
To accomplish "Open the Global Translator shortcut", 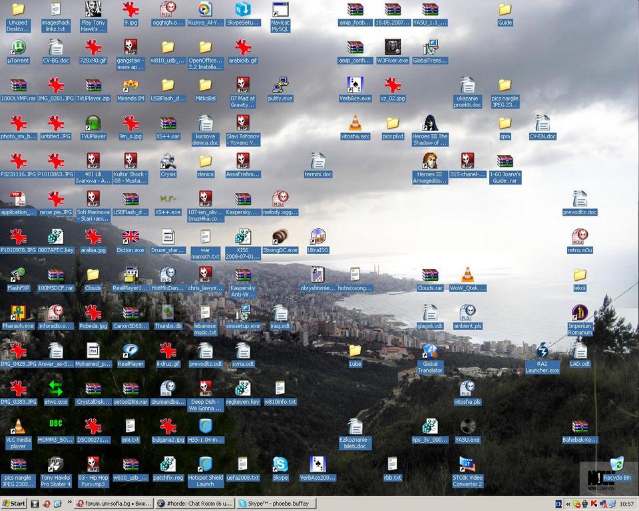I will (430, 351).
